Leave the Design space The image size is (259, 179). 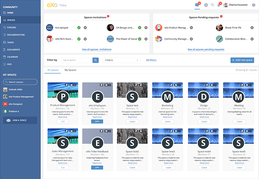(x=204, y=122)
